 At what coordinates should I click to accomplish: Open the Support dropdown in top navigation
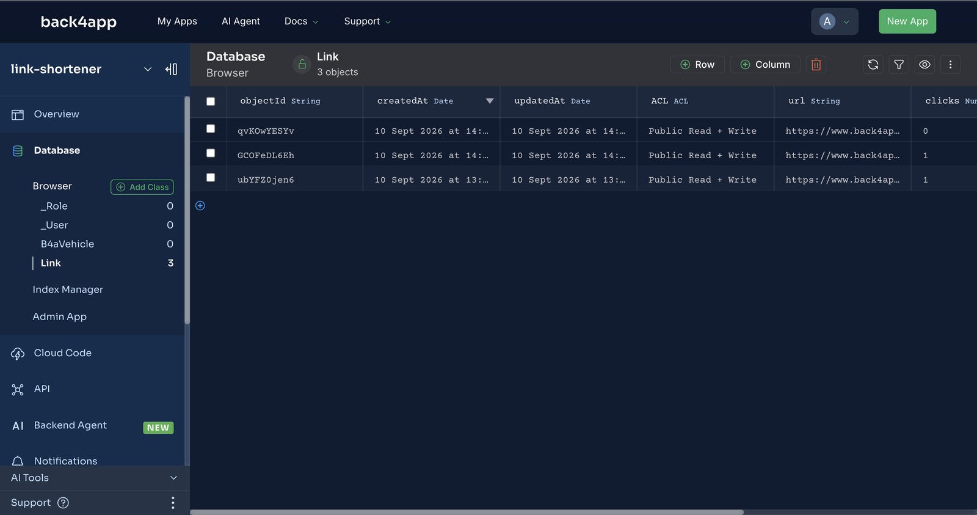(367, 21)
